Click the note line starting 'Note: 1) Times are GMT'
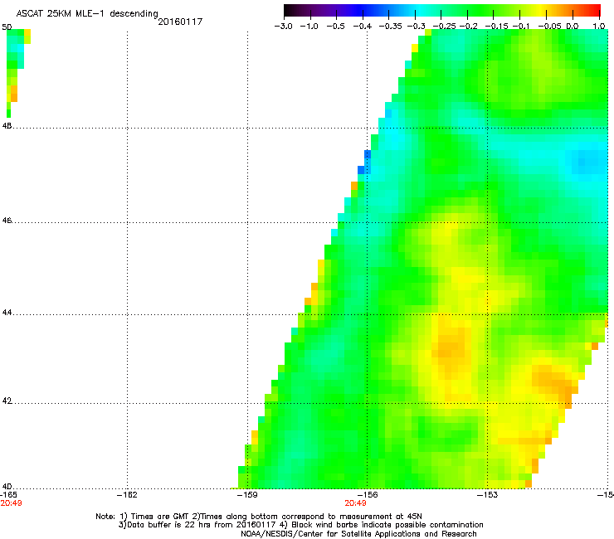Screen dimensions: 614x539 pos(259,517)
